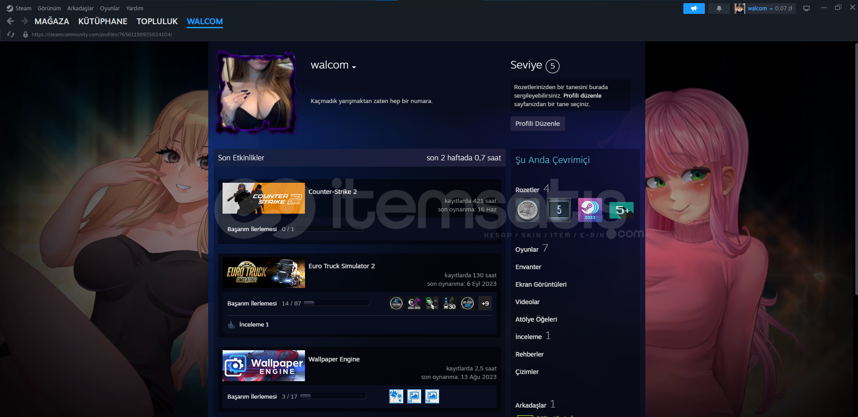View first Wallpaper Engine achievement icon
Screen dimensions: 858x417
point(396,396)
